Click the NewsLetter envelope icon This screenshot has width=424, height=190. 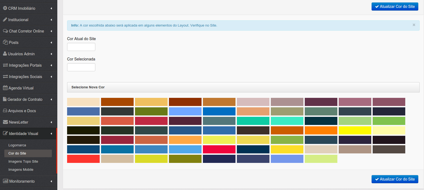click(5, 122)
